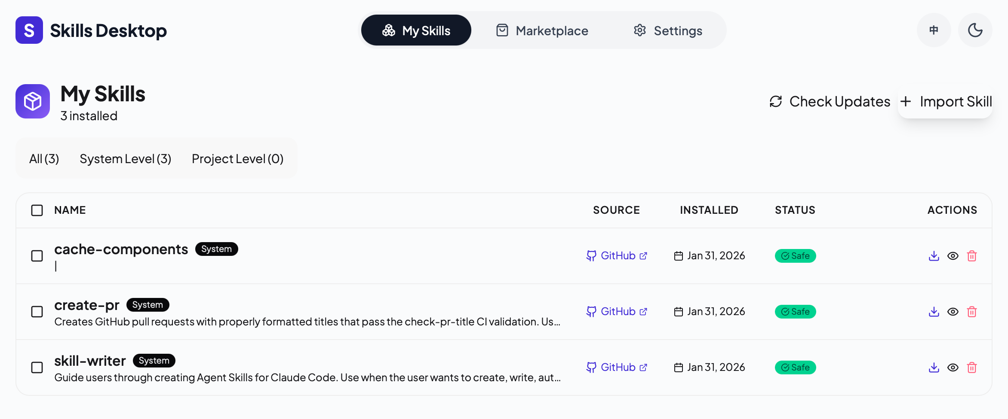
Task: Click the download icon for cache-components
Action: 934,256
